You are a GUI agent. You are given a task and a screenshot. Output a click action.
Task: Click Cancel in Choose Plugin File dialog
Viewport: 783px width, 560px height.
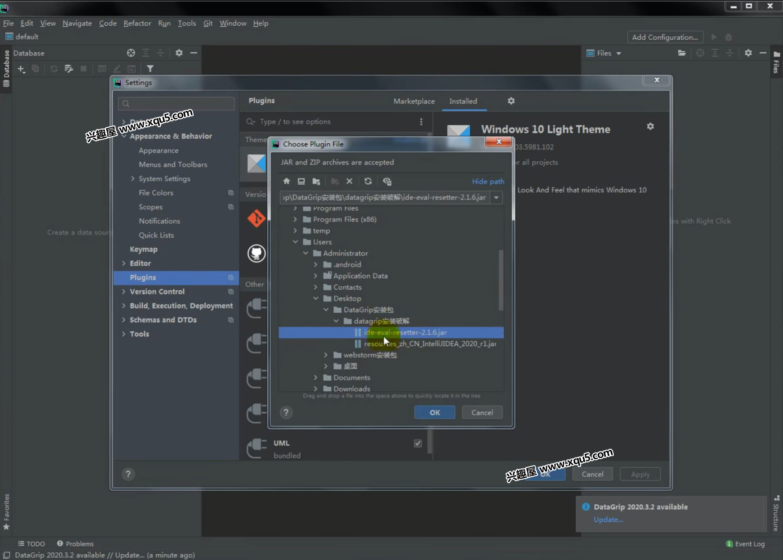[x=482, y=412]
